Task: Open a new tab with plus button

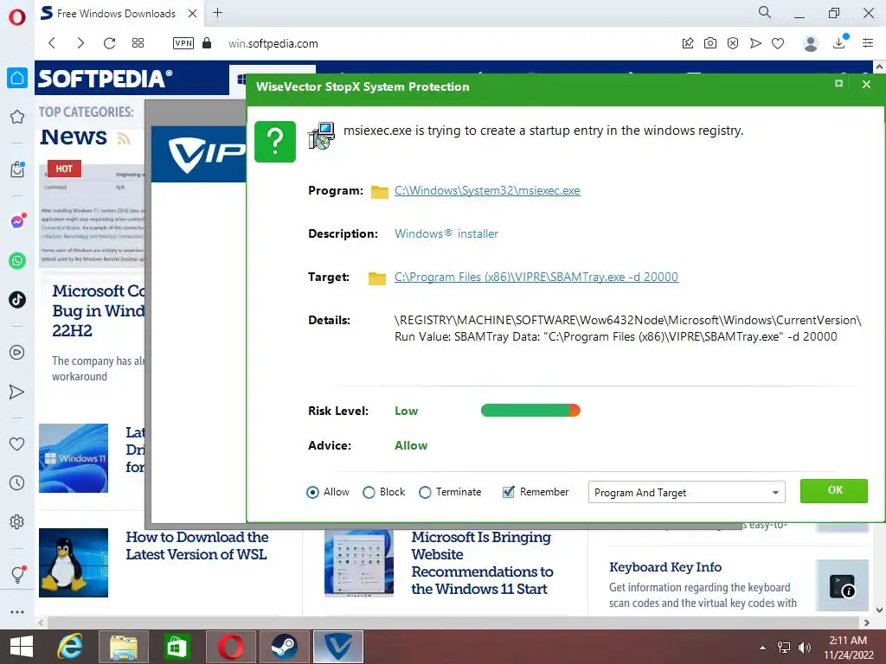Action: pos(217,12)
